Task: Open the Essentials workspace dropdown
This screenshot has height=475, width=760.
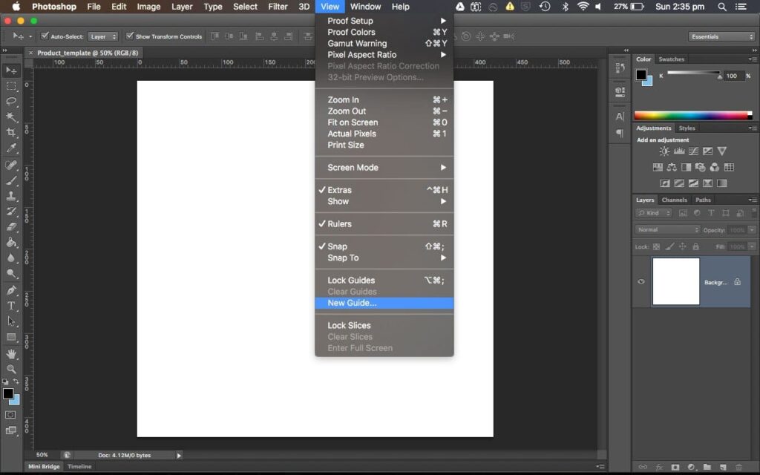Action: point(721,36)
